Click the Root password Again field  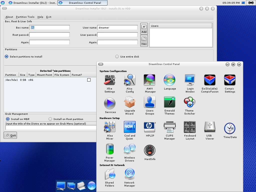tap(49, 42)
